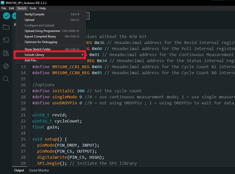Screen dimensions: 235x174
Task: Choose Export Compiled Binary
Action: (51, 36)
